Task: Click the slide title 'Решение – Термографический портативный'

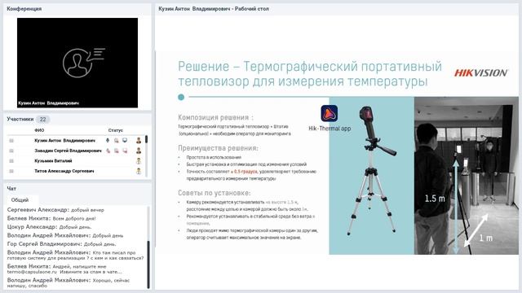Action: (310, 67)
